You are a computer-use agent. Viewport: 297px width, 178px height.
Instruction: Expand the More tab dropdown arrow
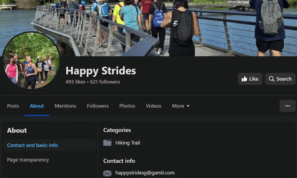click(188, 106)
